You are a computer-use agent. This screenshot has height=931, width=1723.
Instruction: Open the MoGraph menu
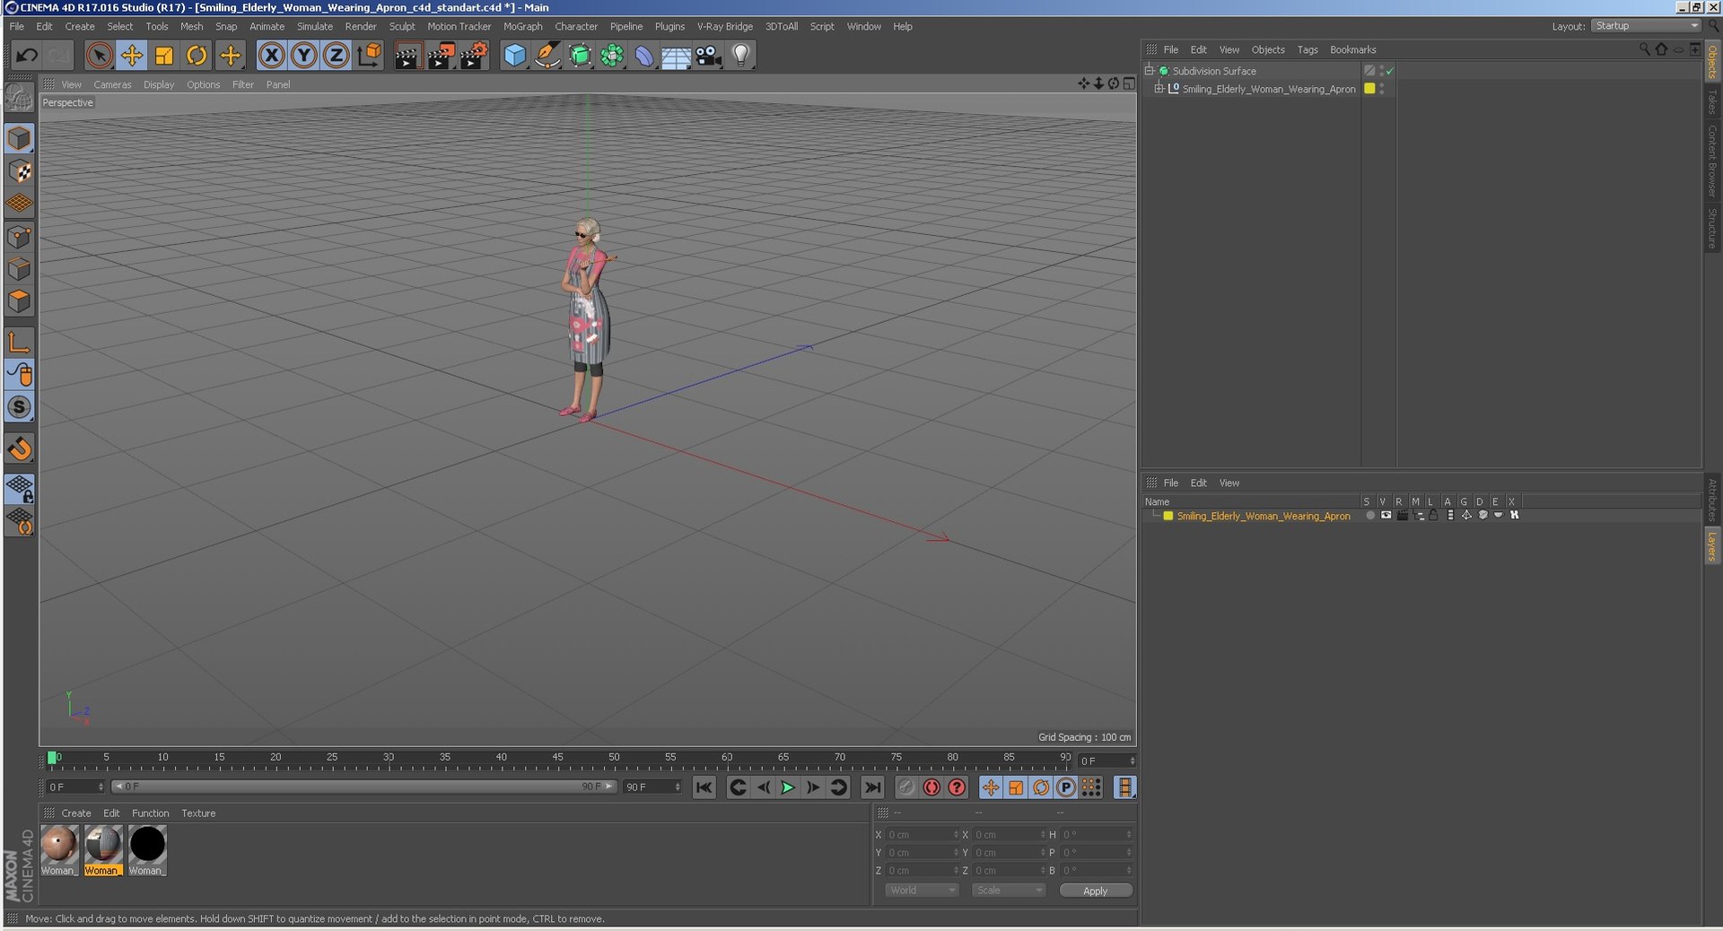523,27
